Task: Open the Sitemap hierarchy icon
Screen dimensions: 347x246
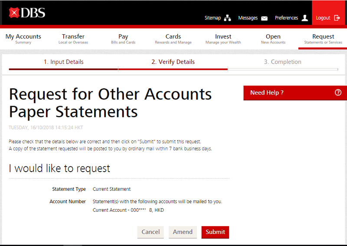Action: click(228, 18)
